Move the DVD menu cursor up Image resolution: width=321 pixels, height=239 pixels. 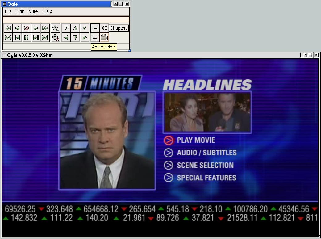75,28
